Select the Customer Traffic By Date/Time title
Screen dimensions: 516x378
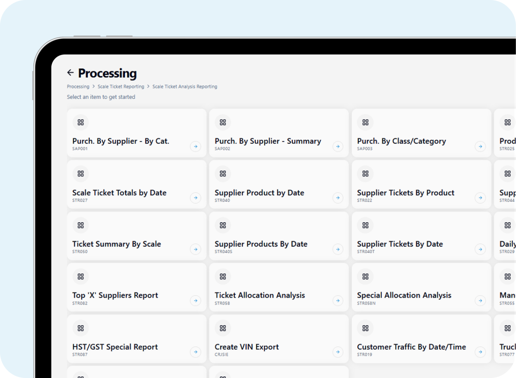(x=411, y=347)
